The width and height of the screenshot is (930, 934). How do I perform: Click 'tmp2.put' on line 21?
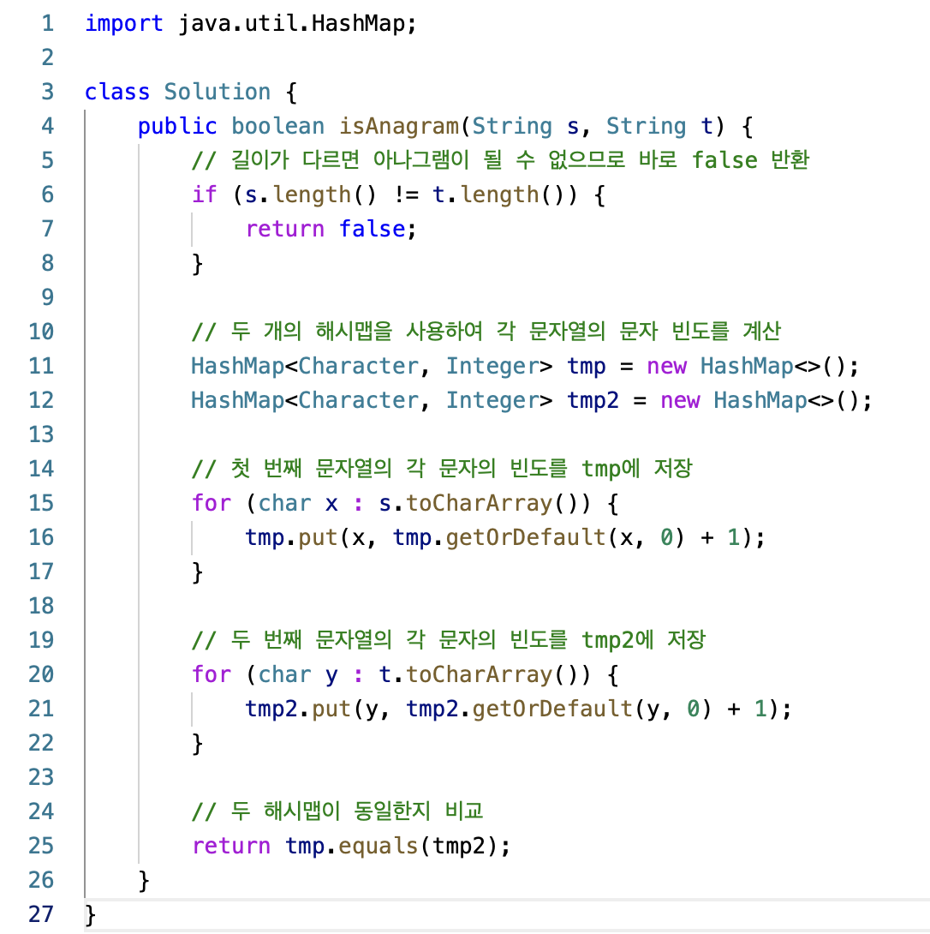coord(298,709)
